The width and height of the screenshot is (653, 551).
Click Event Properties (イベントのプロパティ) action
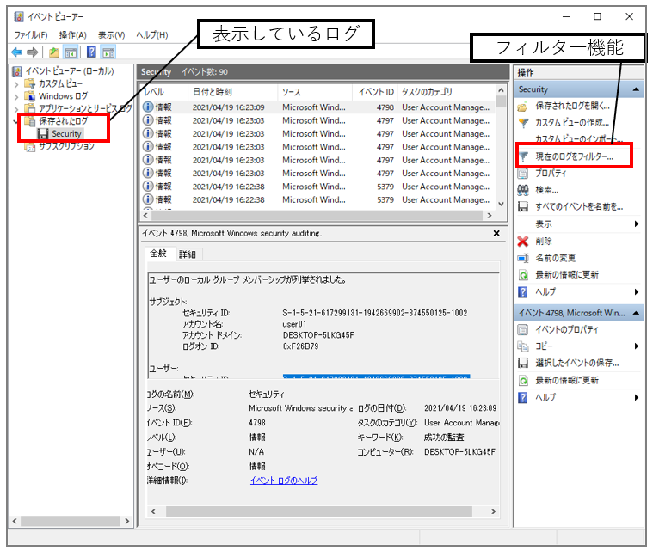point(566,329)
